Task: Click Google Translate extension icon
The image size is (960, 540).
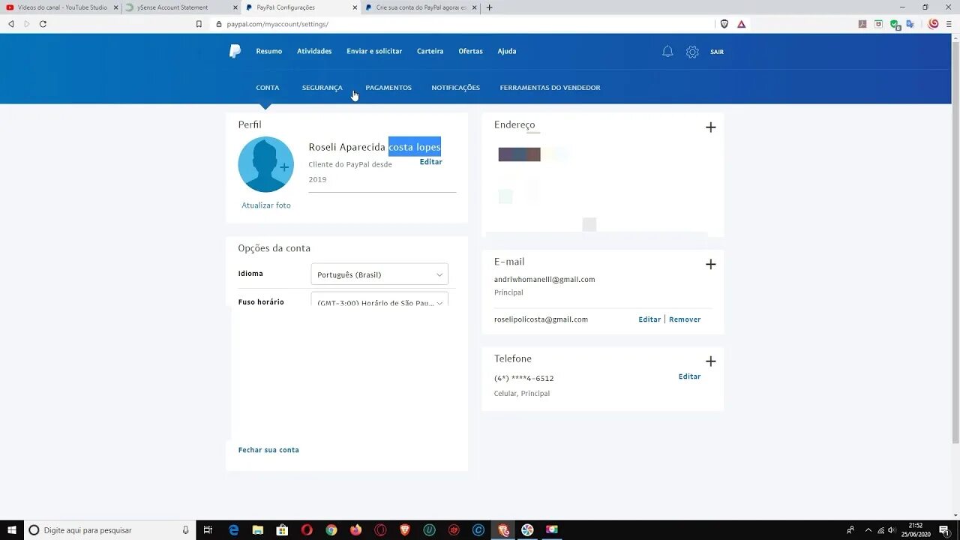Action: point(910,24)
